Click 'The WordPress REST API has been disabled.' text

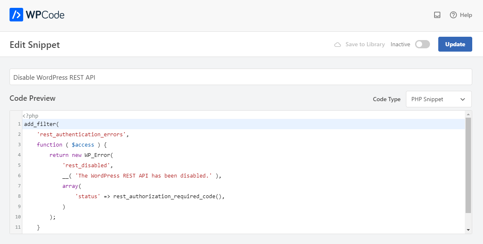coord(144,175)
